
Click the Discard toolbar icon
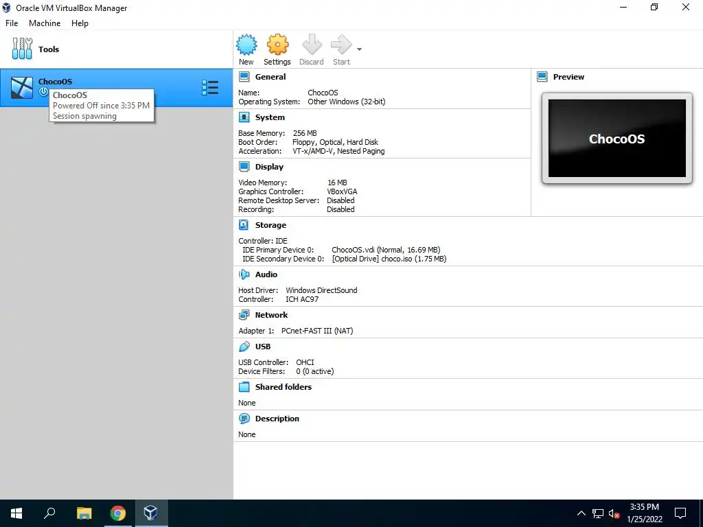tap(312, 45)
